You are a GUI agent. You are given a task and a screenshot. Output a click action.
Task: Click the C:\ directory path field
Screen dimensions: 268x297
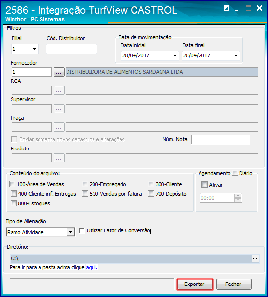[131, 258]
